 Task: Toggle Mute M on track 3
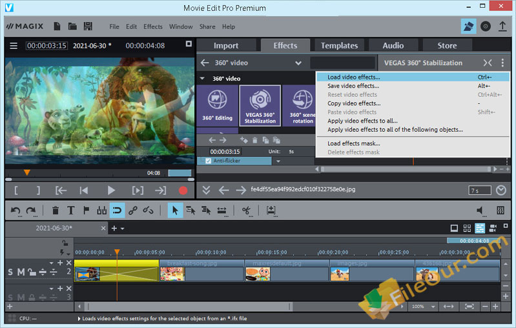point(21,298)
